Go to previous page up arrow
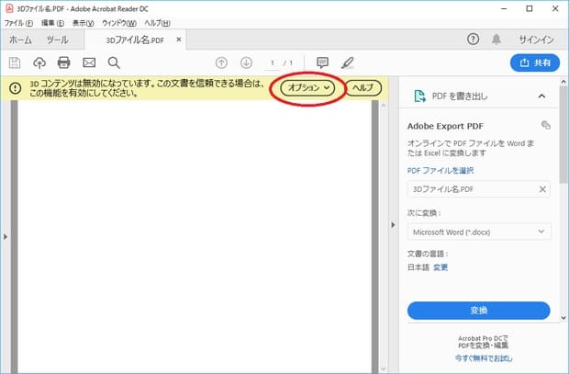 221,62
